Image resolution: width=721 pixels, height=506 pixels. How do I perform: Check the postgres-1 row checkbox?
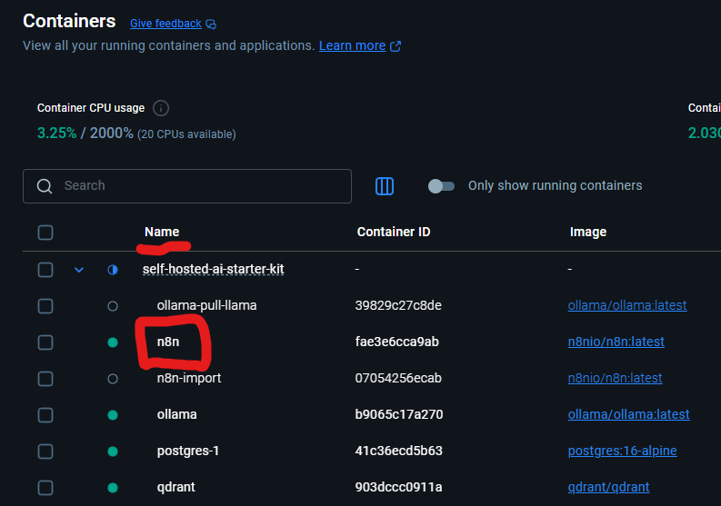tap(45, 451)
